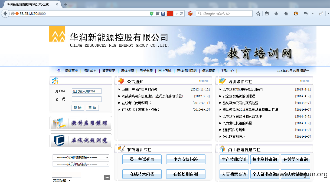
Task: Click the browser back arrow button
Action: [5, 14]
